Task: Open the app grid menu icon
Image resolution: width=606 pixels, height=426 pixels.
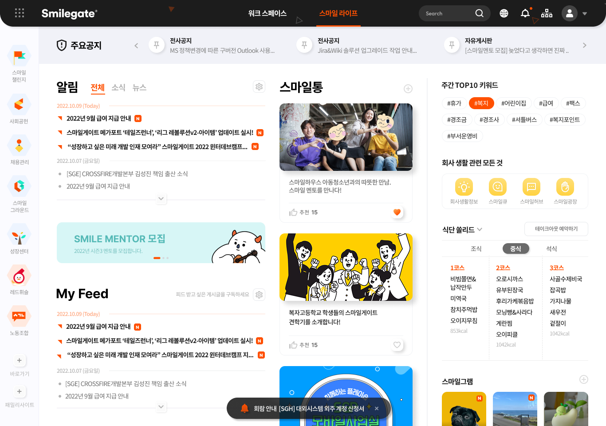Action: point(20,13)
